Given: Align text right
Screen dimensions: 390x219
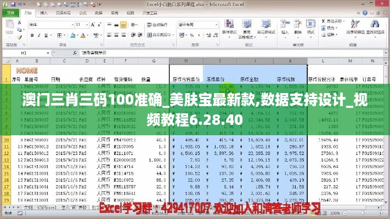Looking at the screenshot, I should pyautogui.click(x=123, y=35).
